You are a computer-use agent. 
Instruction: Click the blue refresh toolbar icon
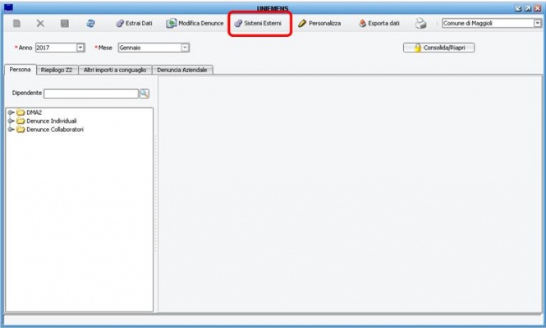[90, 23]
